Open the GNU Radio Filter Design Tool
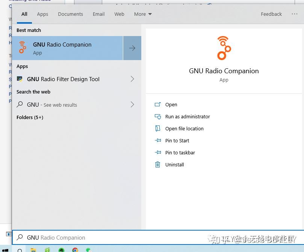The image size is (304, 252). click(x=63, y=79)
